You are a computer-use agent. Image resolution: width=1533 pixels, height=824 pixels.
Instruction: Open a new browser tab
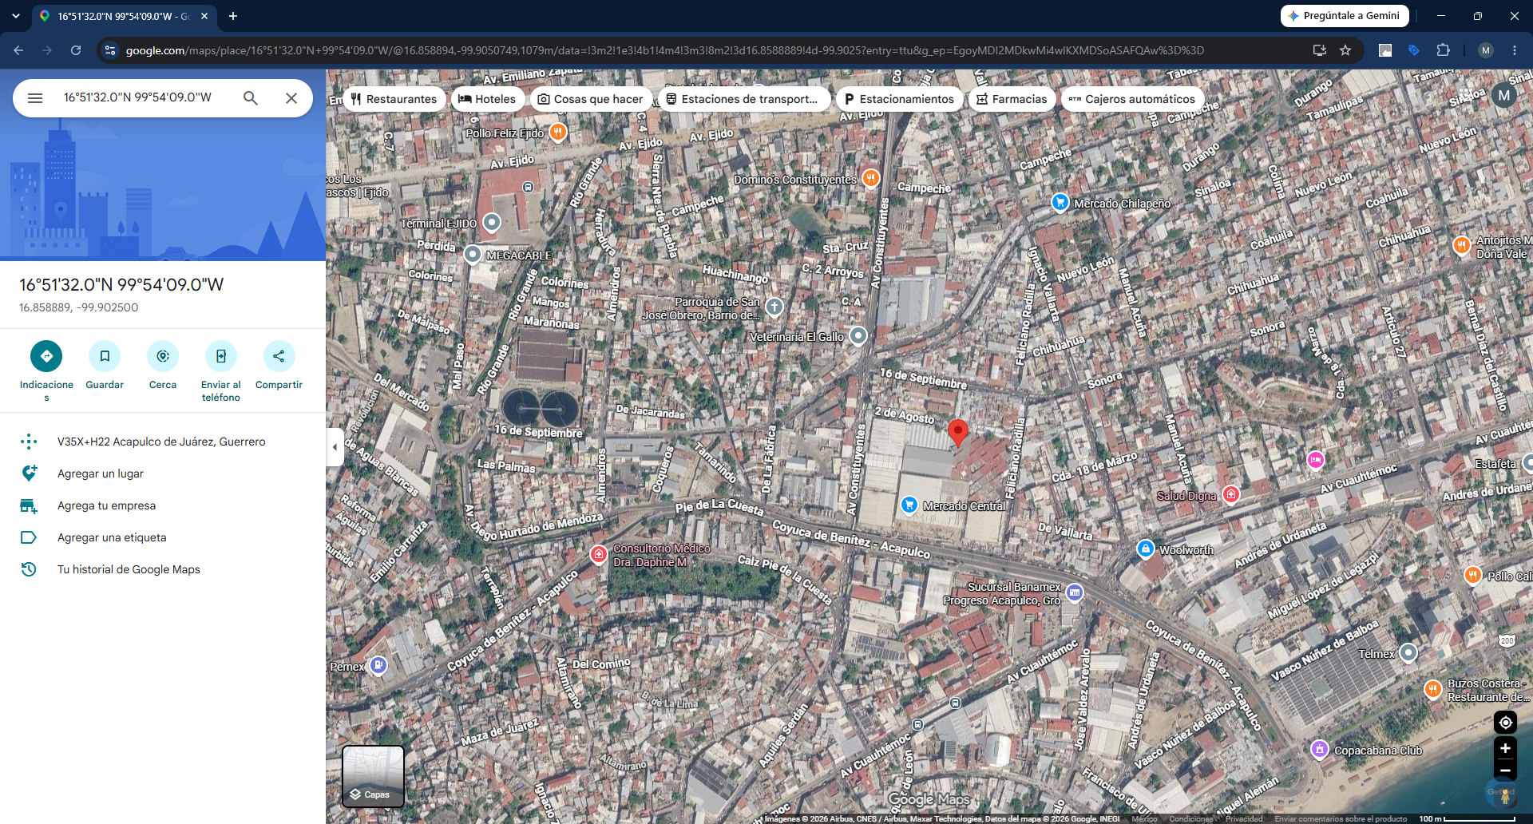[x=233, y=16]
